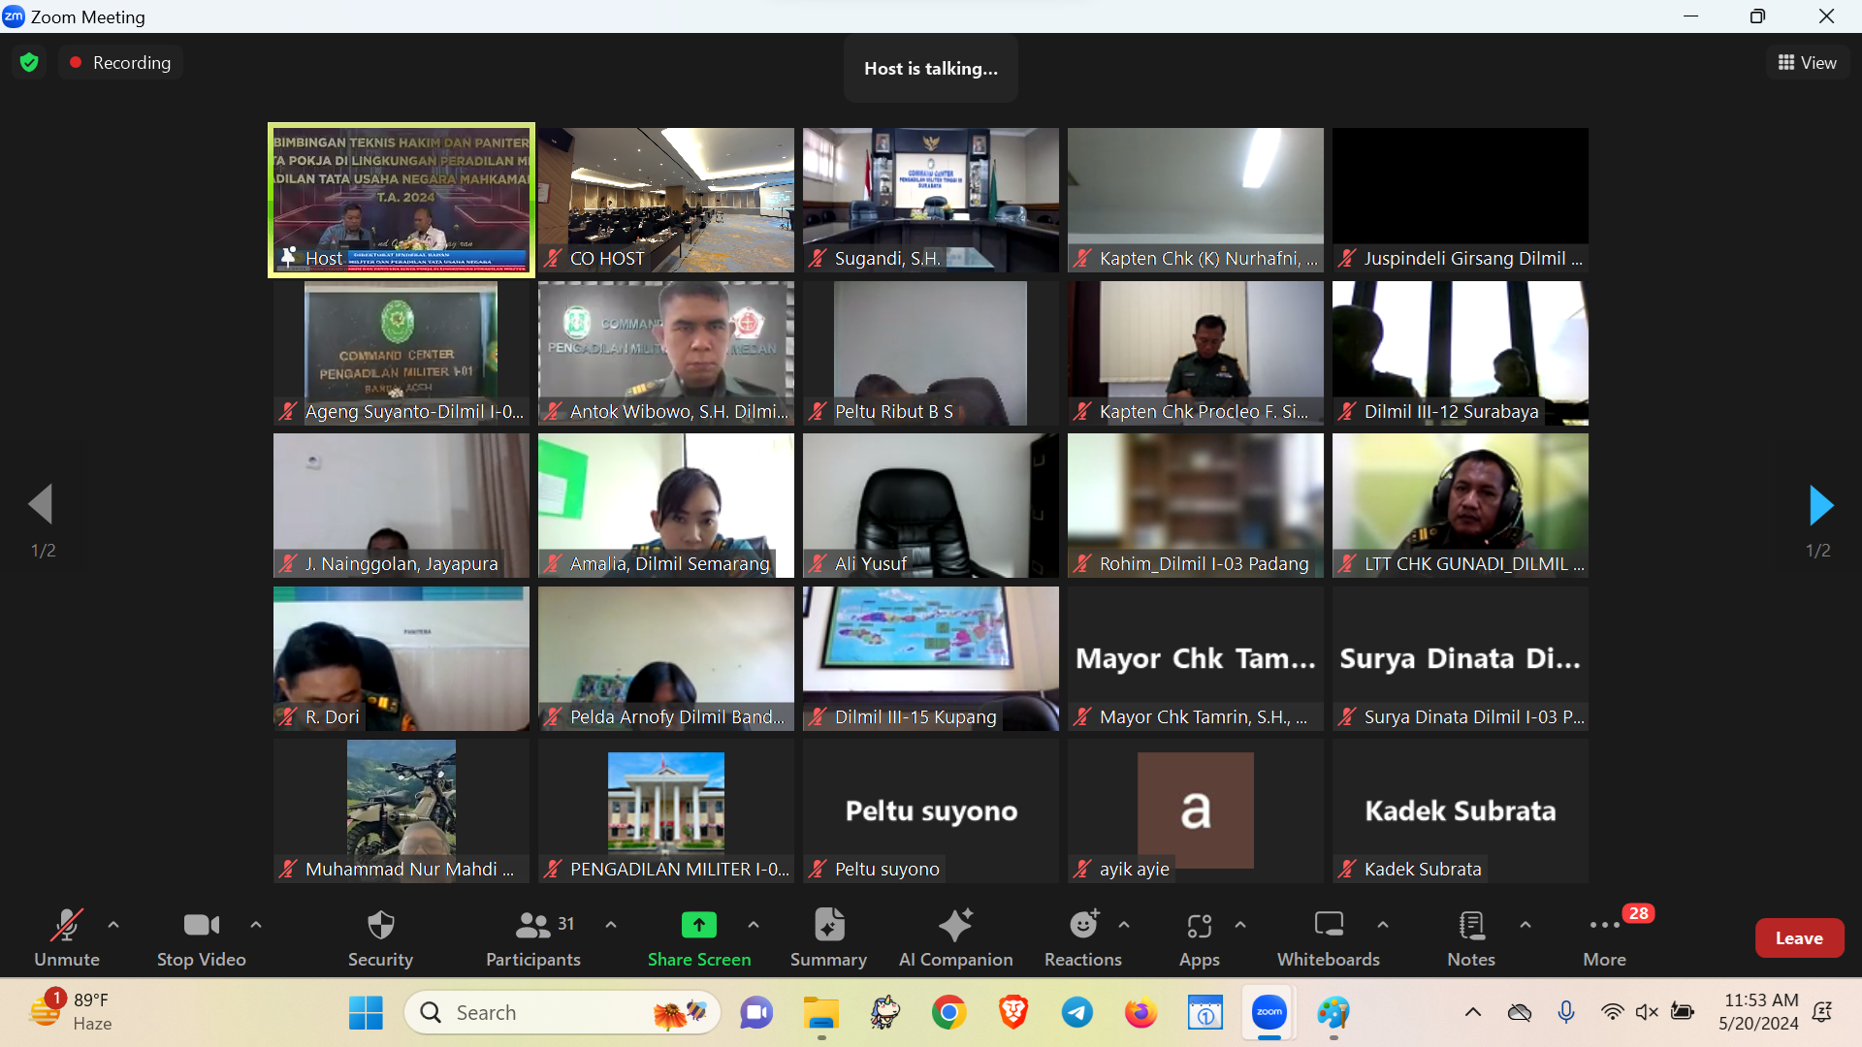Select the CO HOST video tile
Viewport: 1862px width, 1047px height.
tap(666, 201)
